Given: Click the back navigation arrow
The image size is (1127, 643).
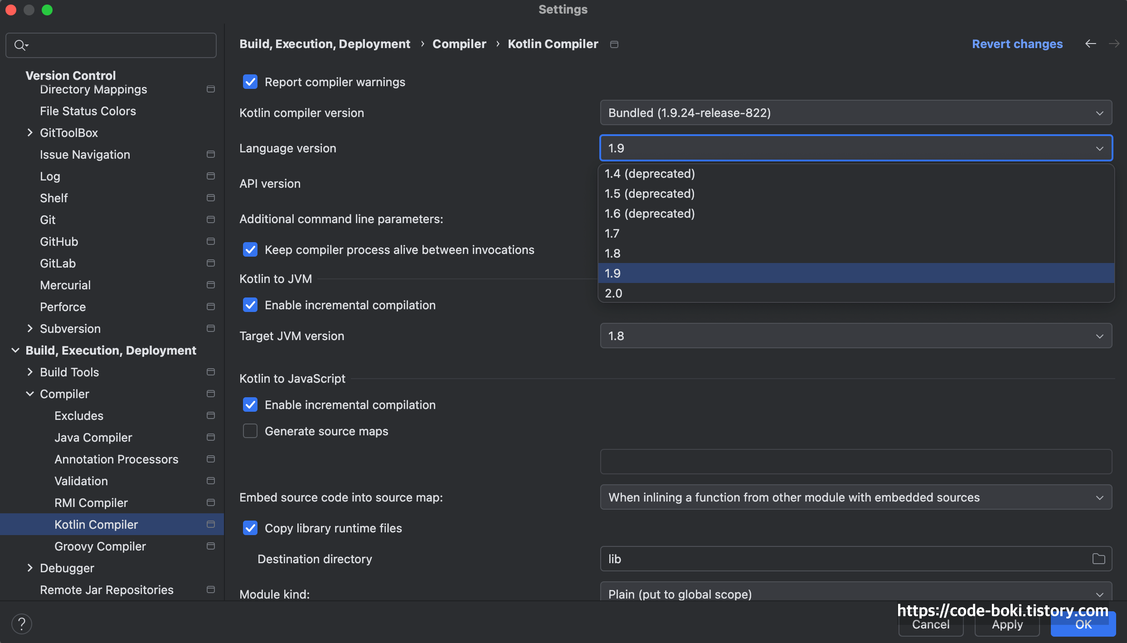Looking at the screenshot, I should coord(1090,44).
